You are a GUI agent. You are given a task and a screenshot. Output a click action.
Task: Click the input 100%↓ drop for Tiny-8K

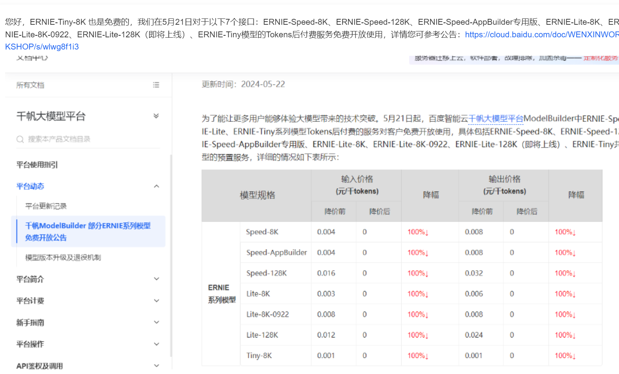pyautogui.click(x=418, y=356)
